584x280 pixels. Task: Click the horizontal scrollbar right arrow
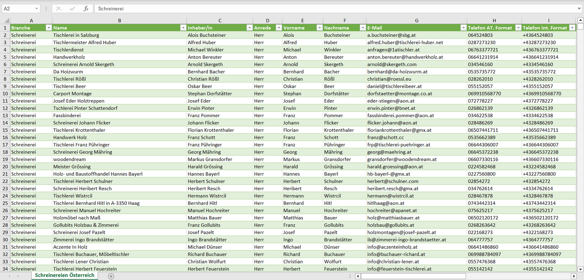coord(573,276)
